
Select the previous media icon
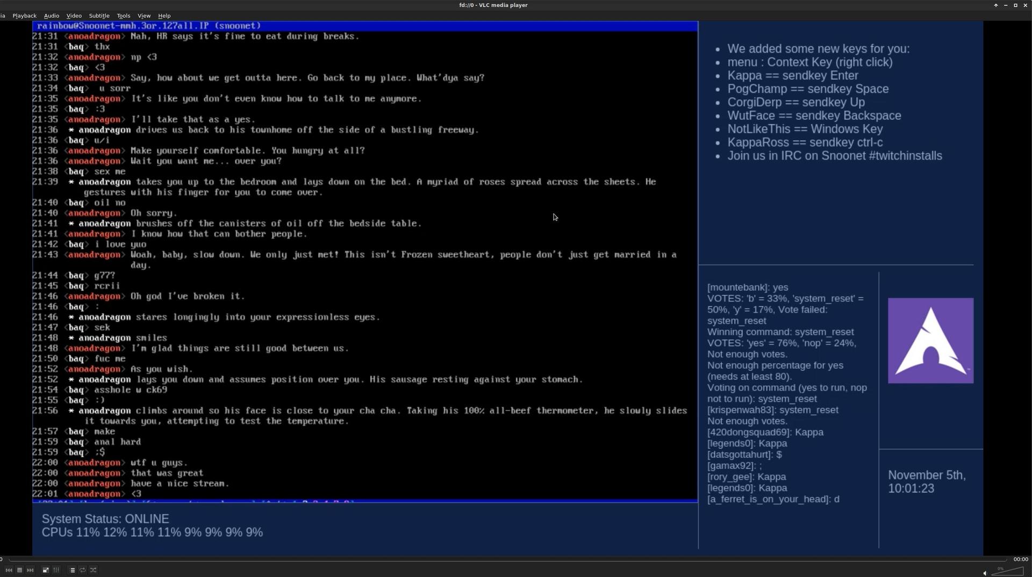coord(9,570)
